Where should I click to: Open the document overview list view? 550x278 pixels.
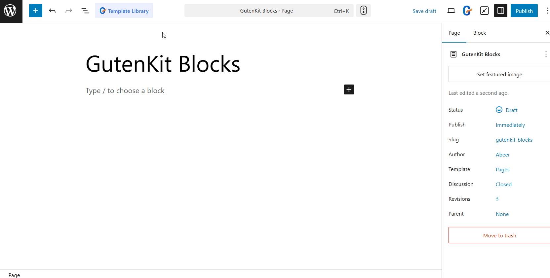[85, 11]
